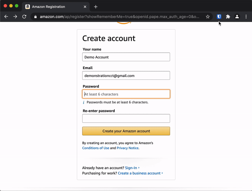Click the Your name field

(x=126, y=57)
